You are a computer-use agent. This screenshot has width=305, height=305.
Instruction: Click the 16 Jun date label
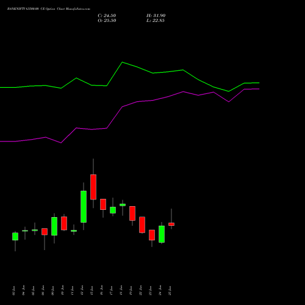pos(102,290)
